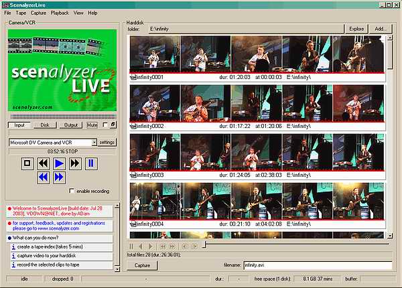The image size is (402, 288).
Task: Click 'record the selected clips to tape'
Action: [x=48, y=265]
